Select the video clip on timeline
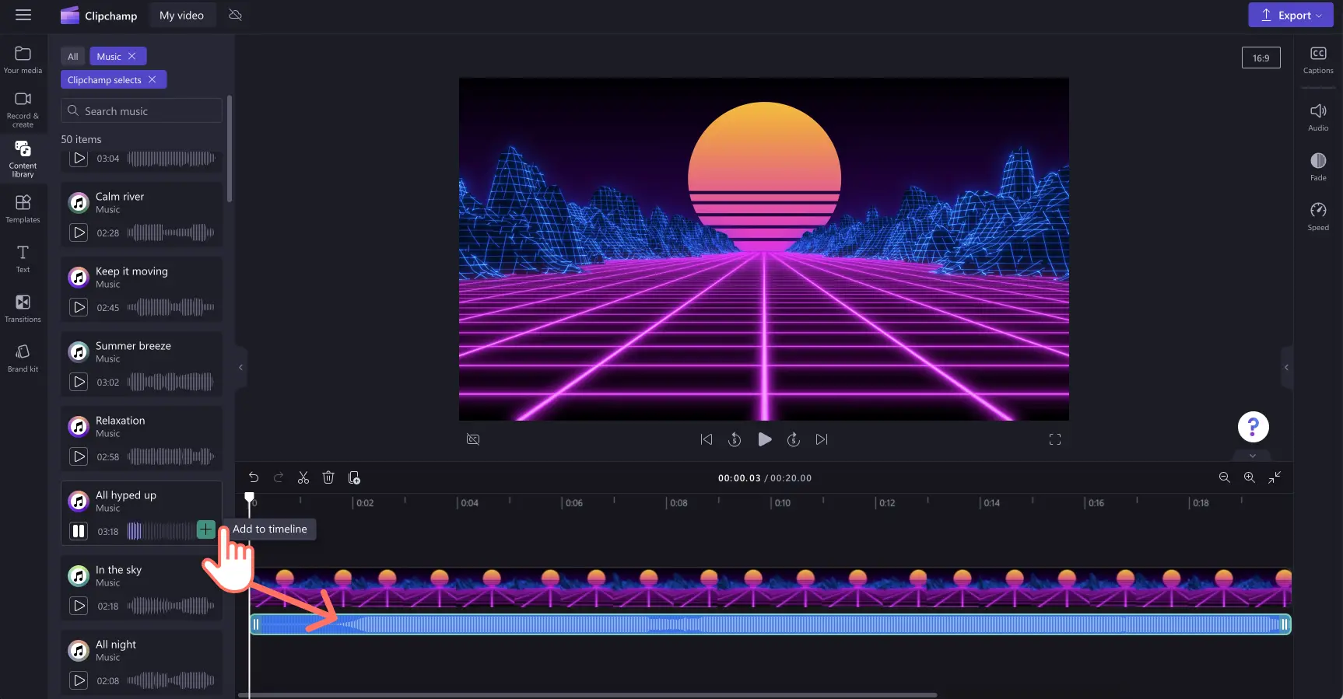This screenshot has width=1343, height=699. tap(770, 588)
